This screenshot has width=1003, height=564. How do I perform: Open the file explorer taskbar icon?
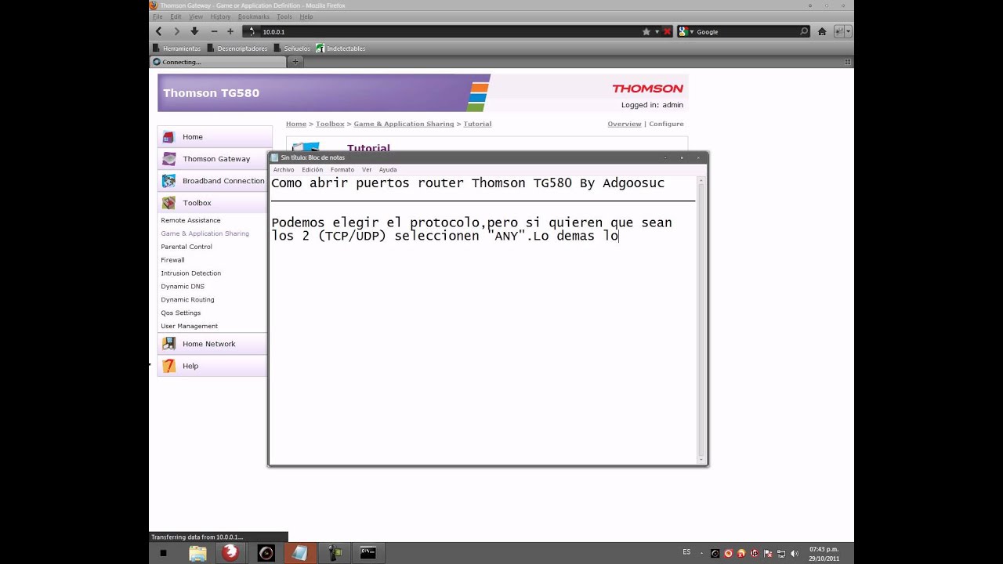(x=197, y=553)
